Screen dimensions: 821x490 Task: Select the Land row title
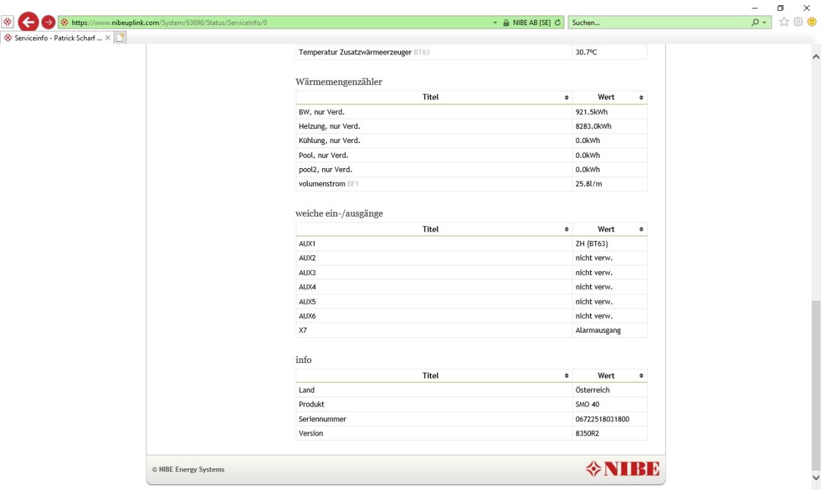click(x=307, y=390)
